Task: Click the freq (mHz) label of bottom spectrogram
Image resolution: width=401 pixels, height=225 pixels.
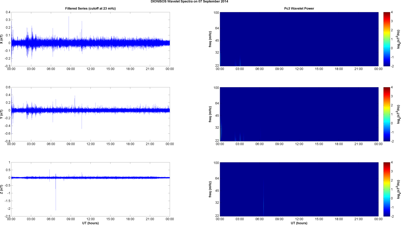Action: click(210, 189)
